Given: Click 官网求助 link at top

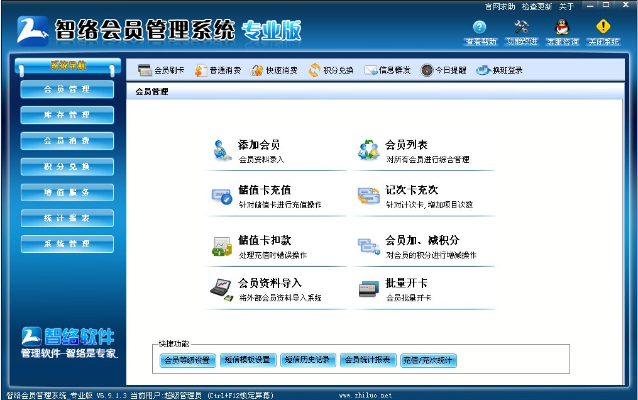Looking at the screenshot, I should [500, 7].
